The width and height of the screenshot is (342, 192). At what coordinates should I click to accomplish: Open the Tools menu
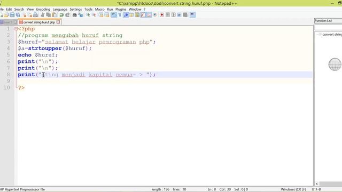pyautogui.click(x=88, y=10)
